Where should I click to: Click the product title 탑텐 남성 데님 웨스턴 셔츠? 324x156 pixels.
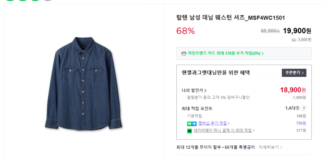click(x=231, y=18)
